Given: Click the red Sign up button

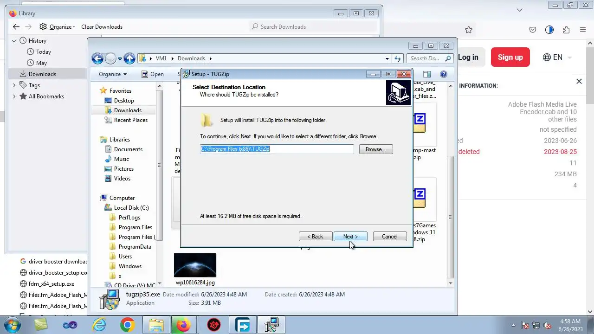Looking at the screenshot, I should pos(510,58).
